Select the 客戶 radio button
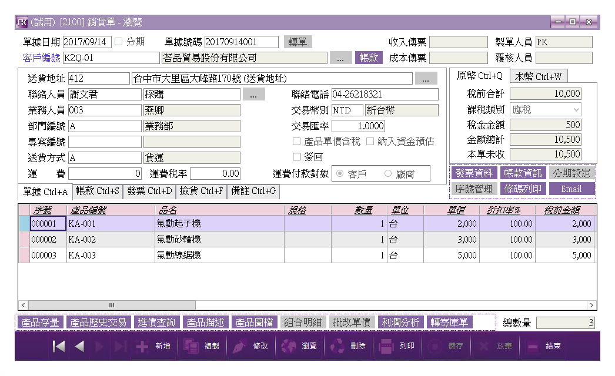This screenshot has width=615, height=376. (x=340, y=173)
